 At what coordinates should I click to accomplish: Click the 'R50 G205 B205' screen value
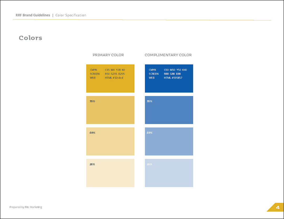pos(115,74)
